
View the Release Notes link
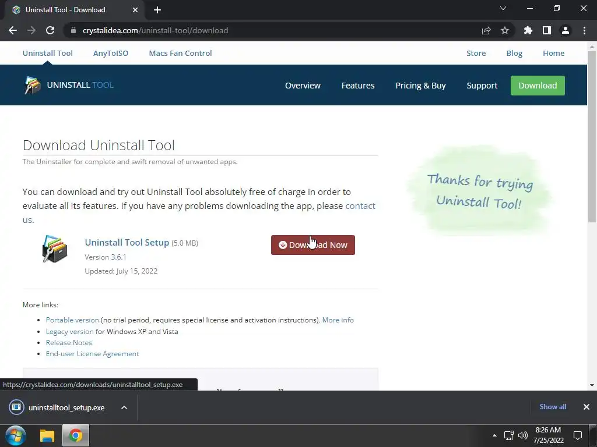coord(69,342)
